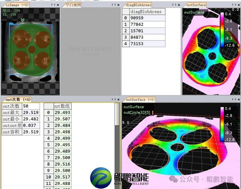Select row 8 value 29.516 in out数组
The height and width of the screenshot is (189, 241).
63,164
